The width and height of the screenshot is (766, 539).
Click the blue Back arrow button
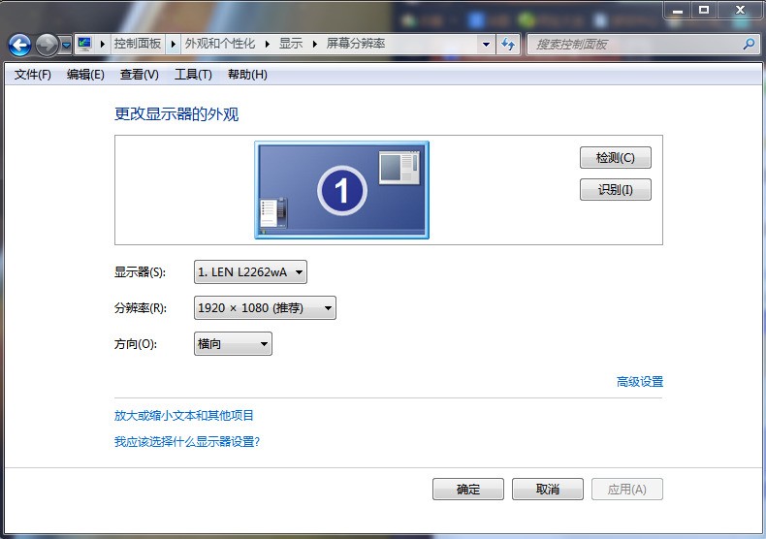pos(19,45)
